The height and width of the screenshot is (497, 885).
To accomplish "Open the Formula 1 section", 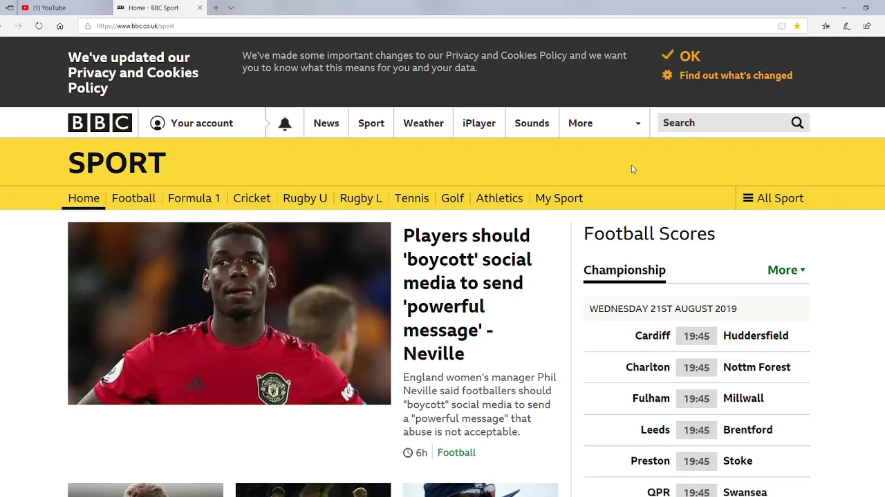I will 194,198.
